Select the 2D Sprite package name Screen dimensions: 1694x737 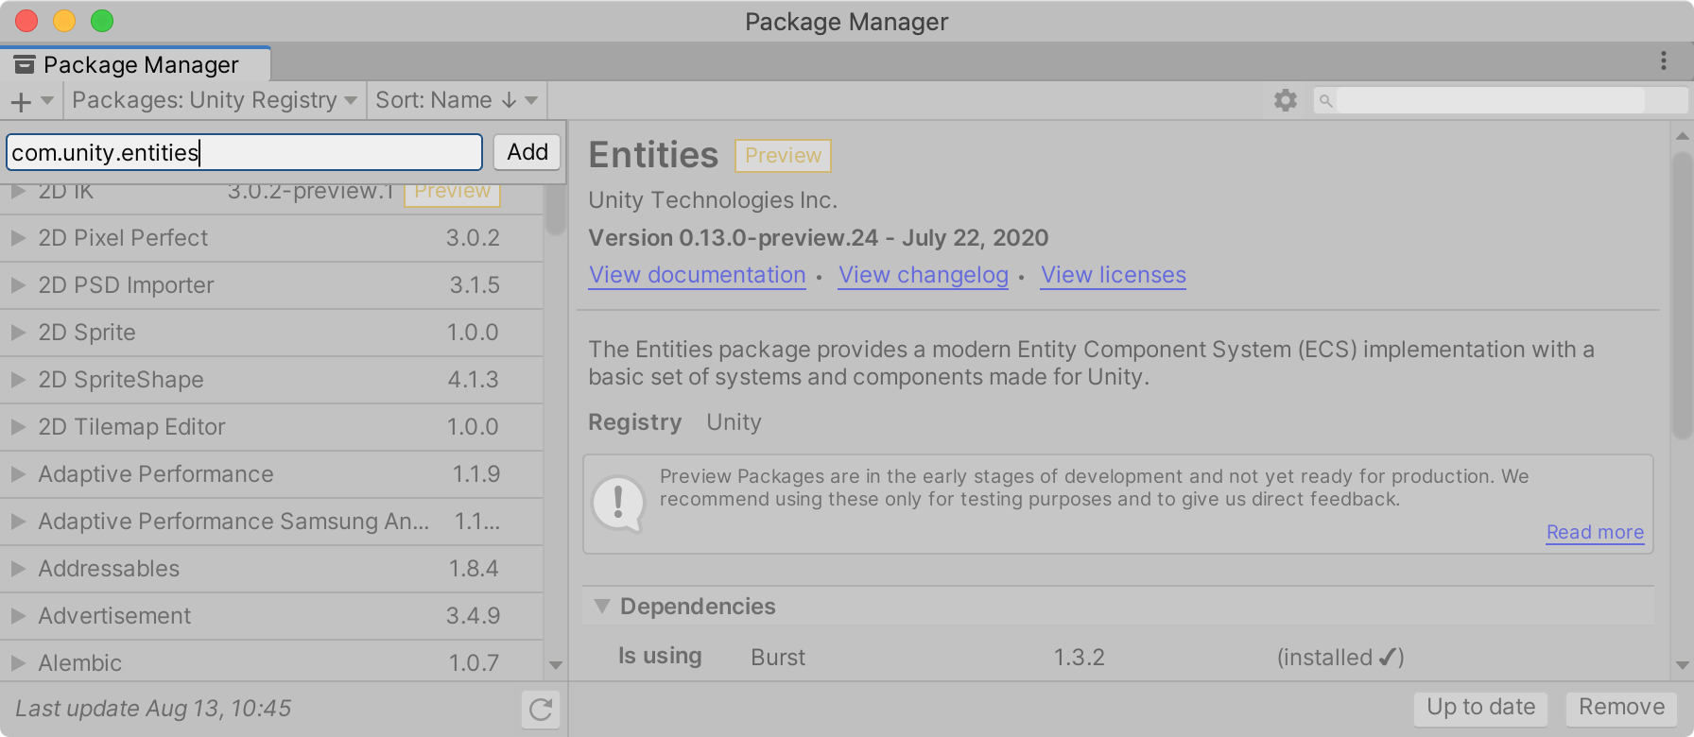tap(87, 333)
